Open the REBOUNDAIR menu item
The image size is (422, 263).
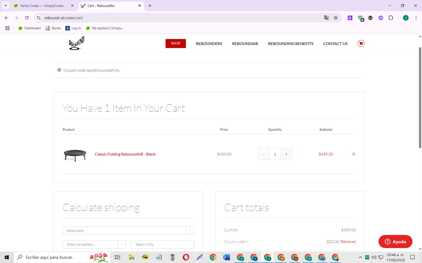245,44
